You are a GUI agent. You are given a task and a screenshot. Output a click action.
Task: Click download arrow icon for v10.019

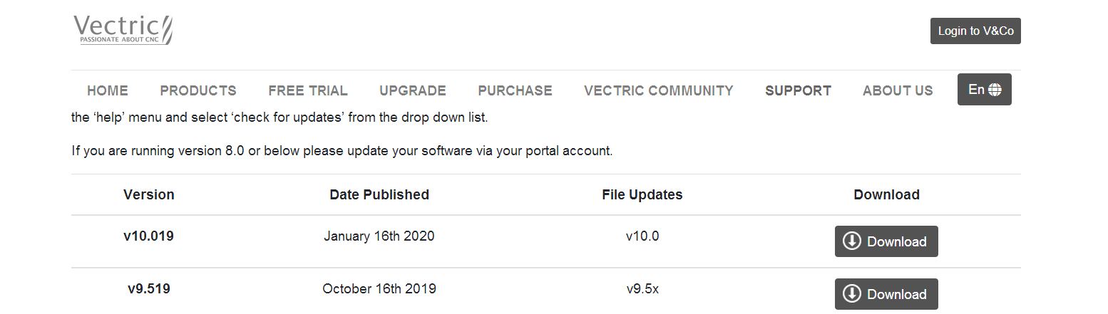tap(852, 241)
